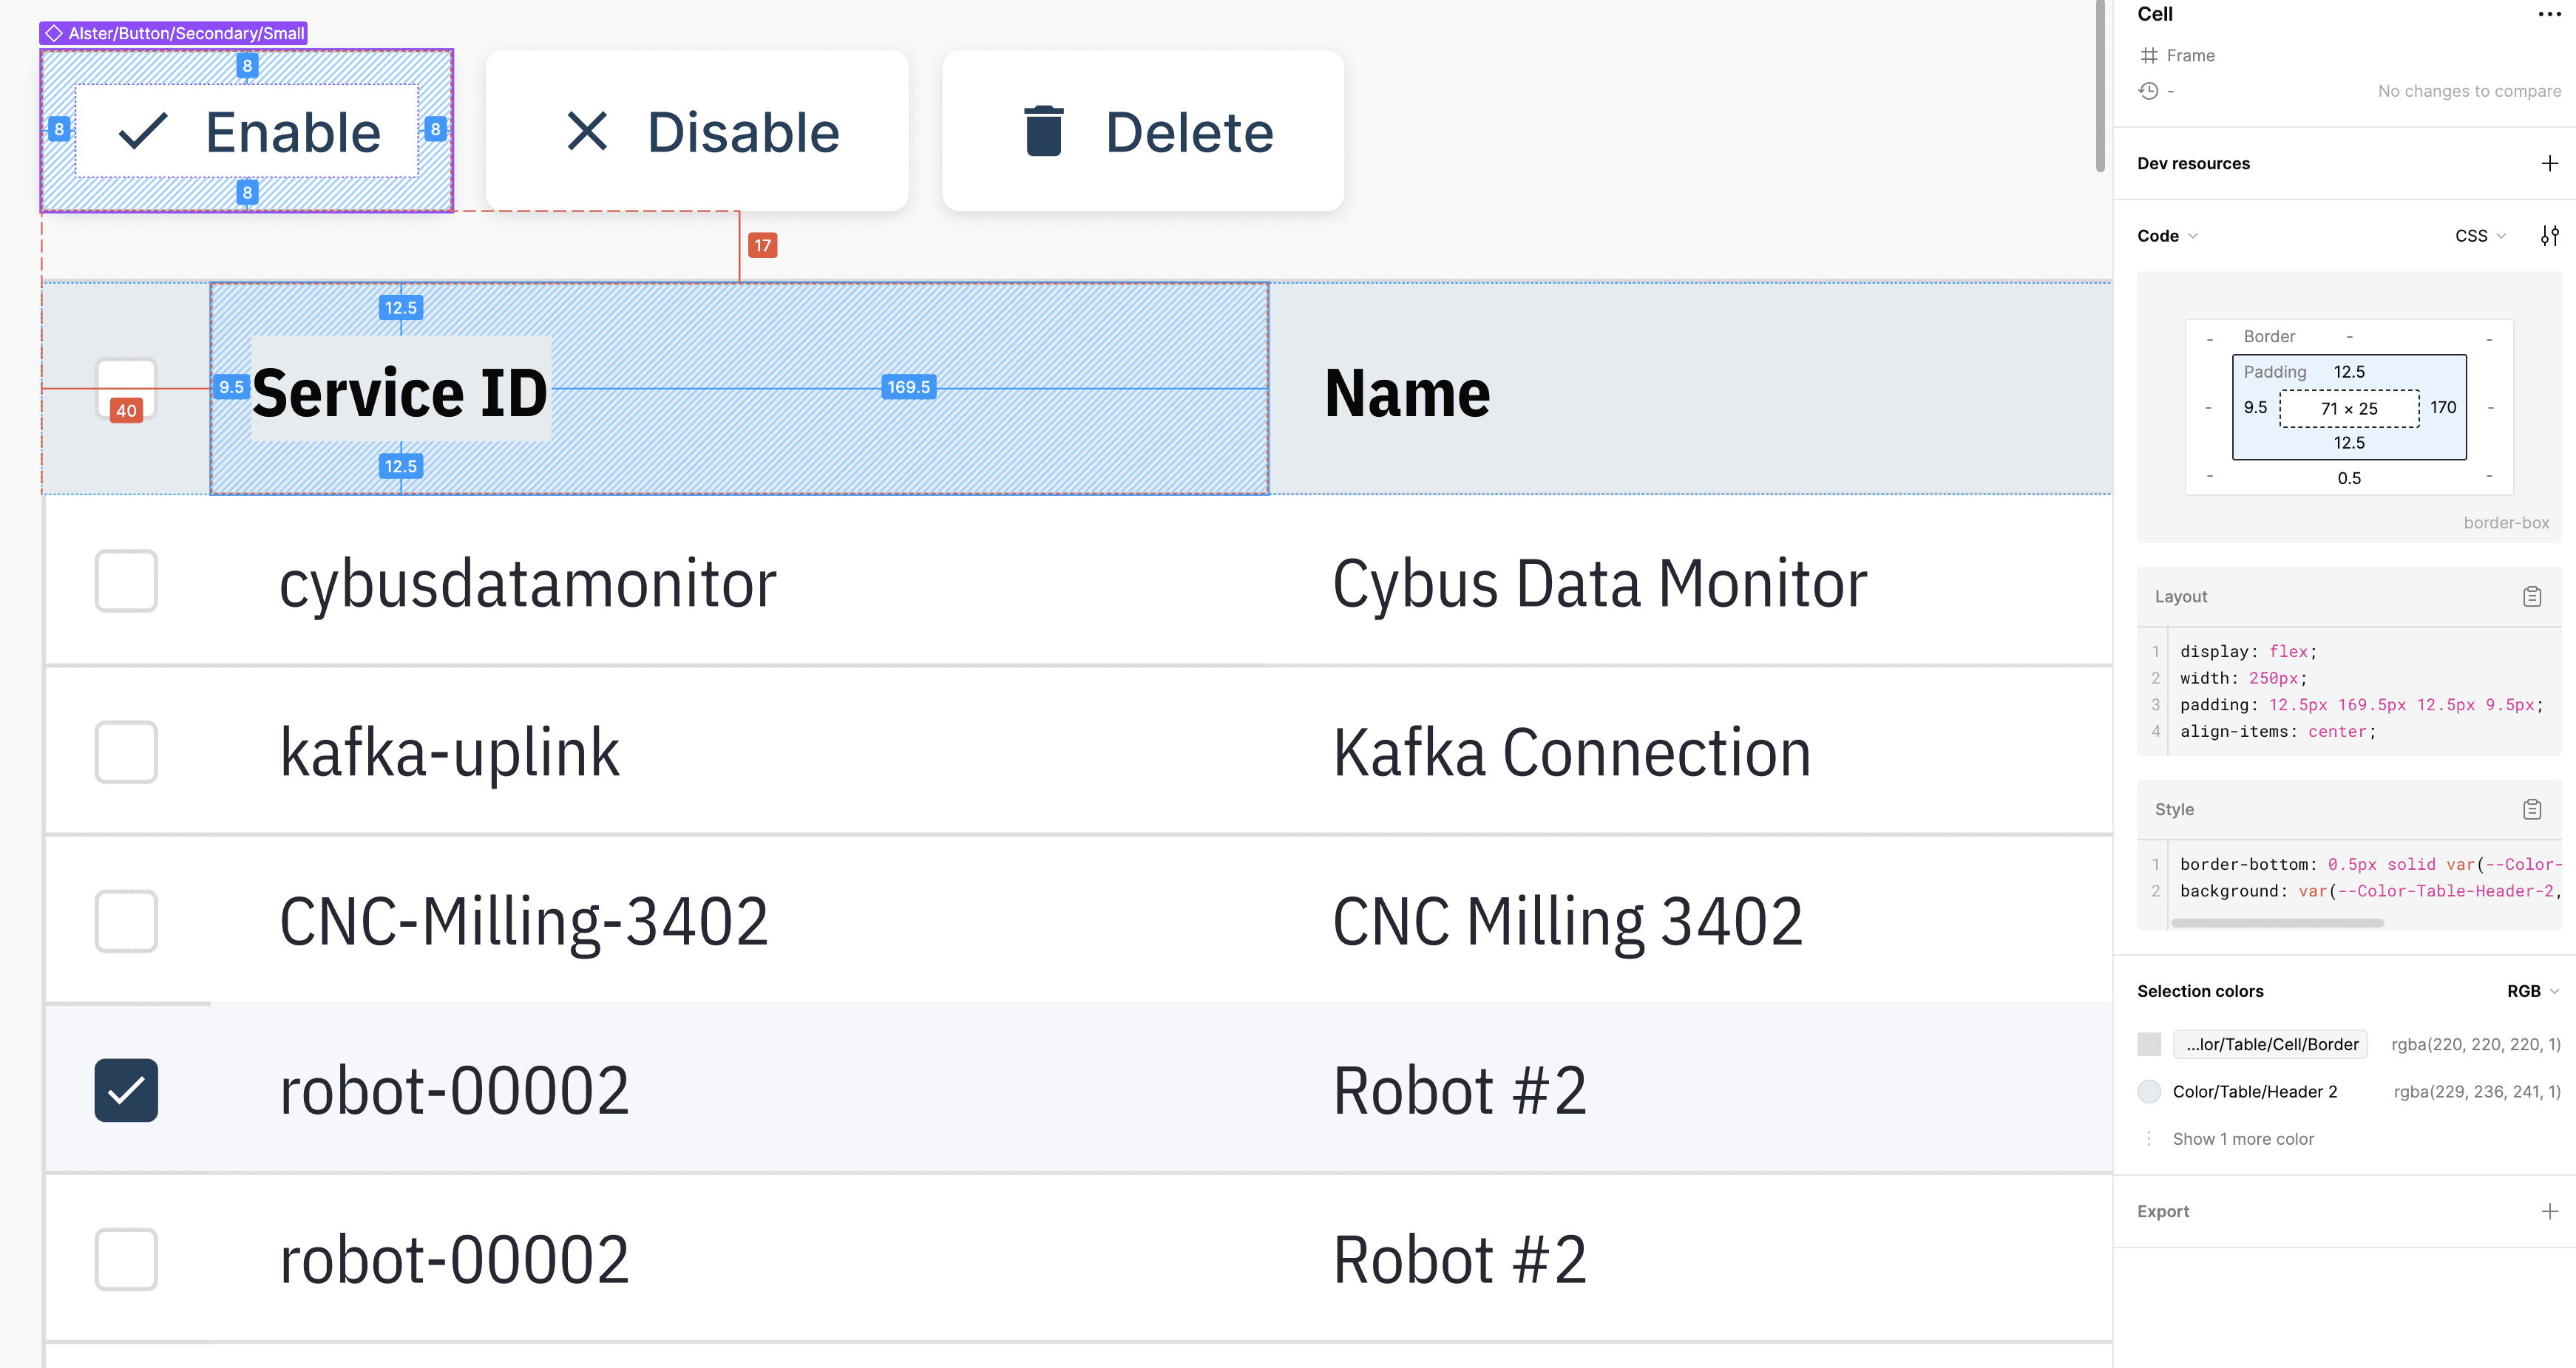
Task: Click the 71 × 25 size box
Action: [x=2349, y=408]
